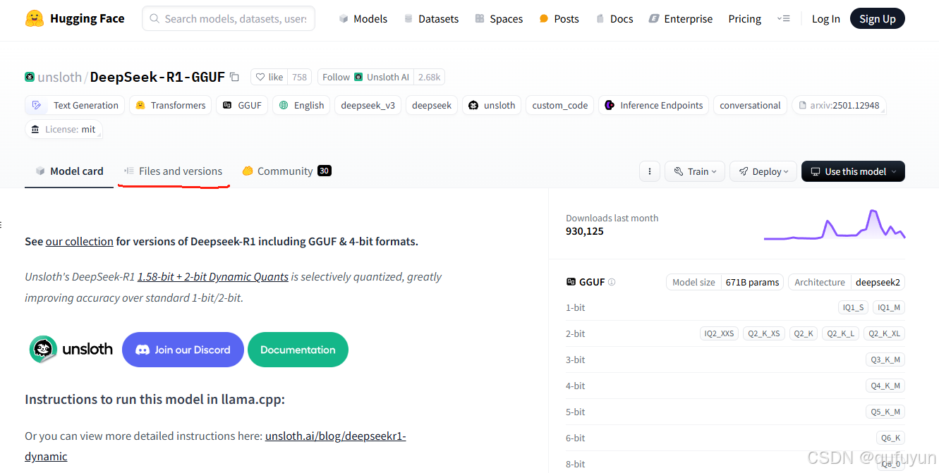
Task: Click the heart like button
Action: point(269,78)
